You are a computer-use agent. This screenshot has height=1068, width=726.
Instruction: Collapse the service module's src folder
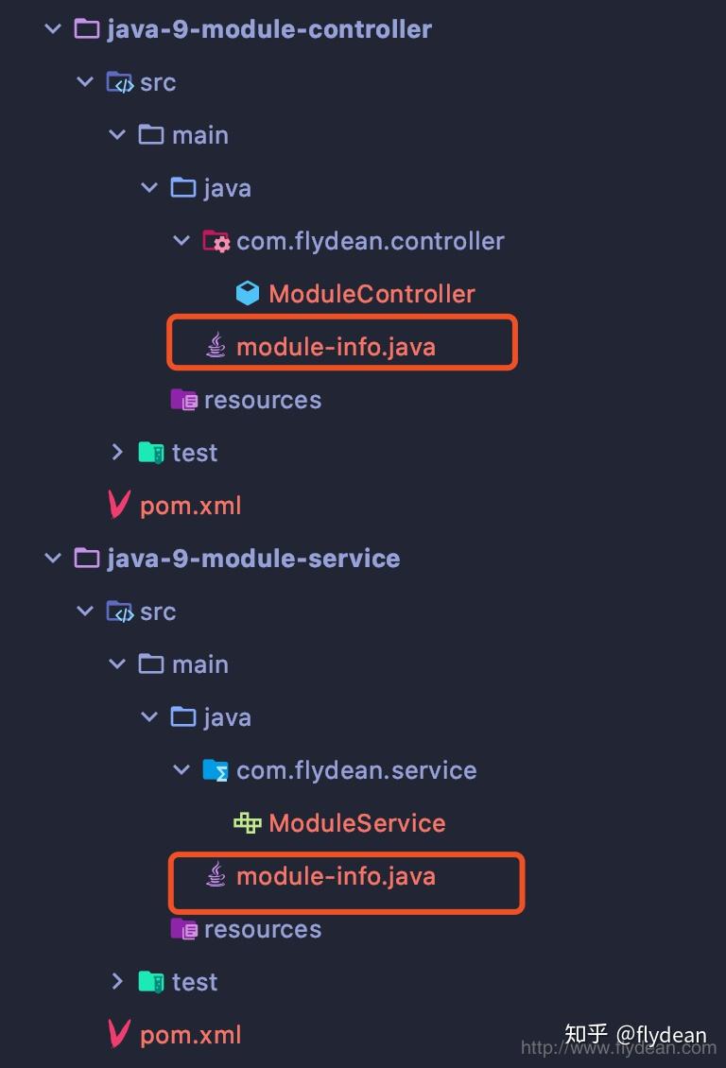point(85,612)
